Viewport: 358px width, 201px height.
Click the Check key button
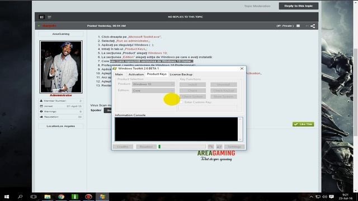coord(192,90)
